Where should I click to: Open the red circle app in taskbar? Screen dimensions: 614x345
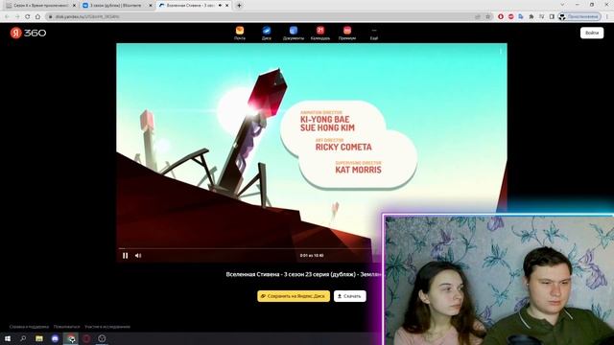coord(86,338)
